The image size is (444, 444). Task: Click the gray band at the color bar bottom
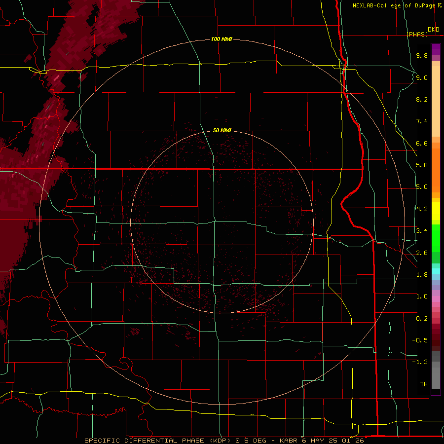coord(436,378)
